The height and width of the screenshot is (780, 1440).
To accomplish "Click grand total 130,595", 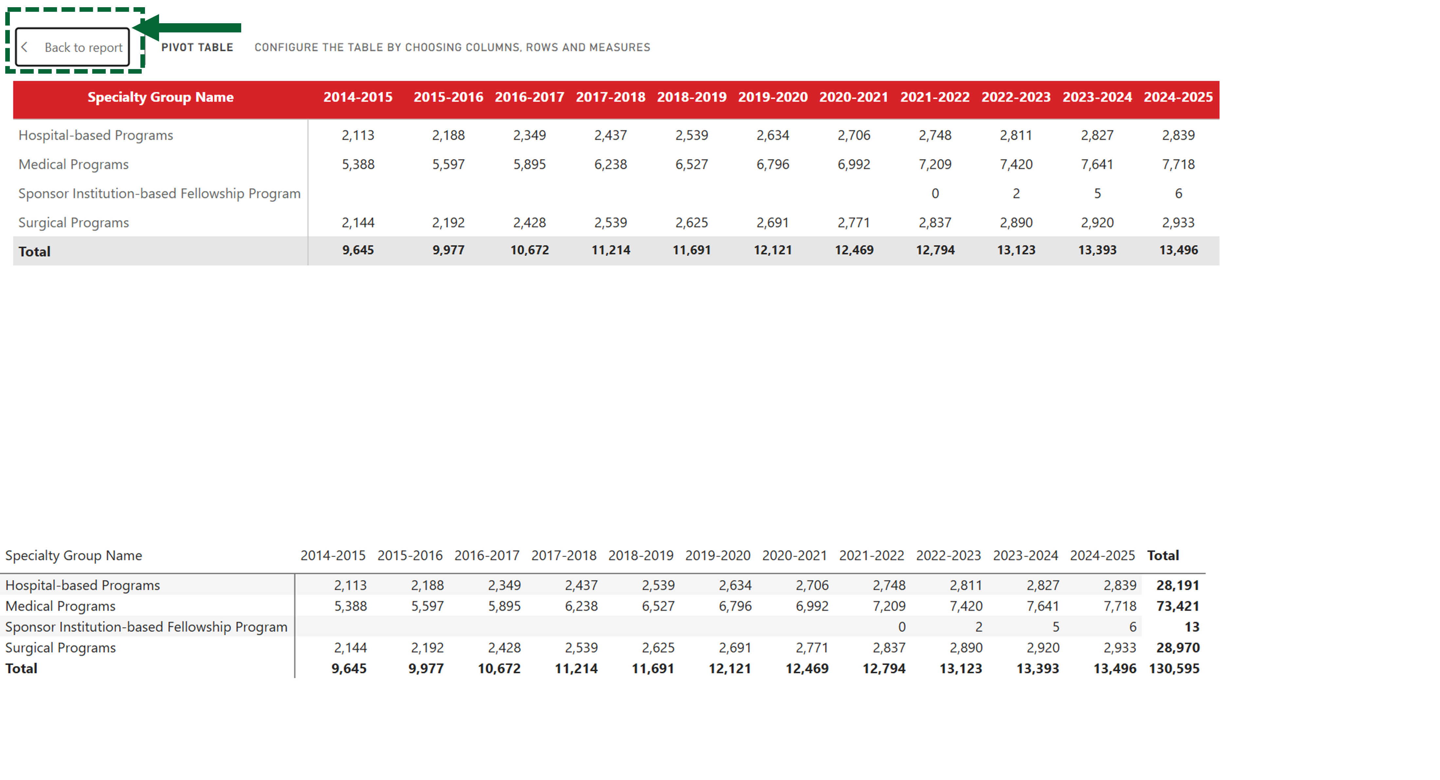I will pos(1174,668).
